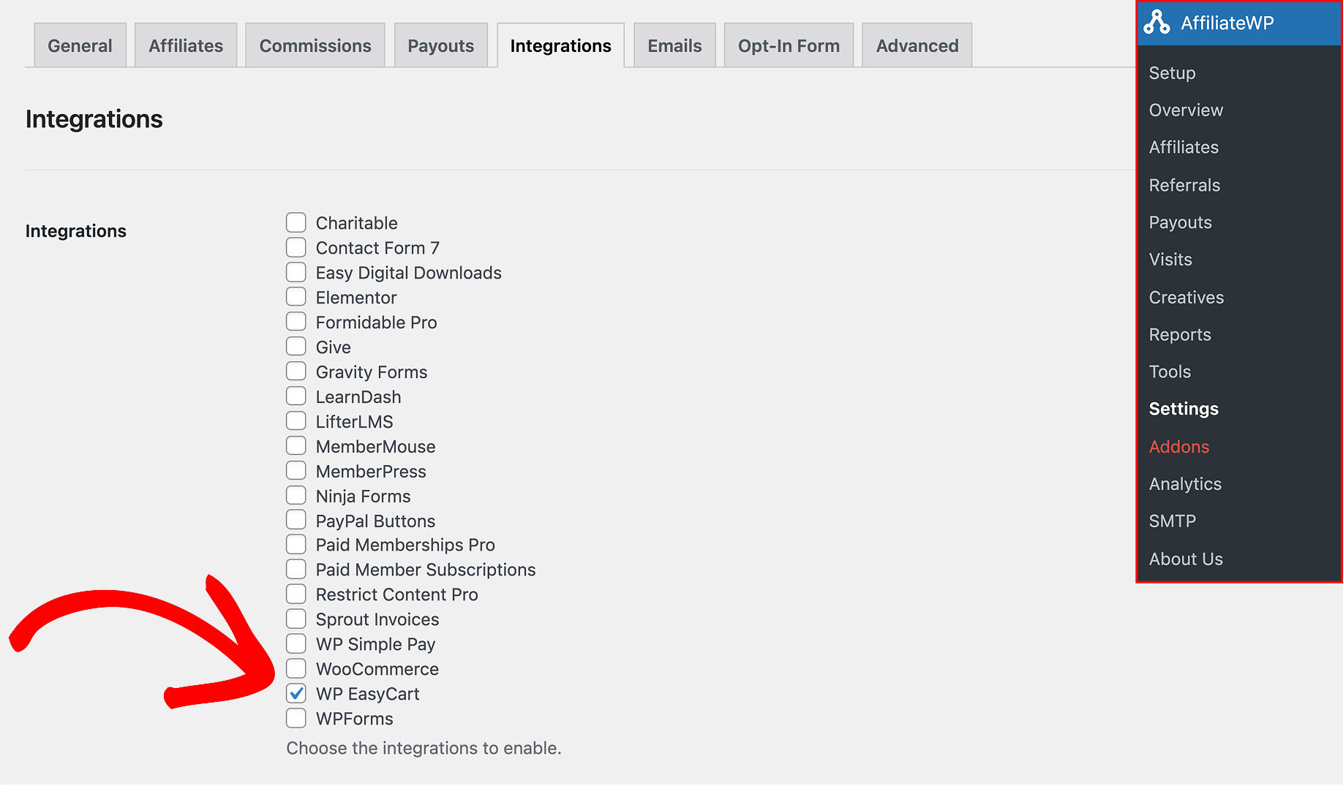Enable the Gravity Forms integration
The width and height of the screenshot is (1343, 786).
coord(296,371)
